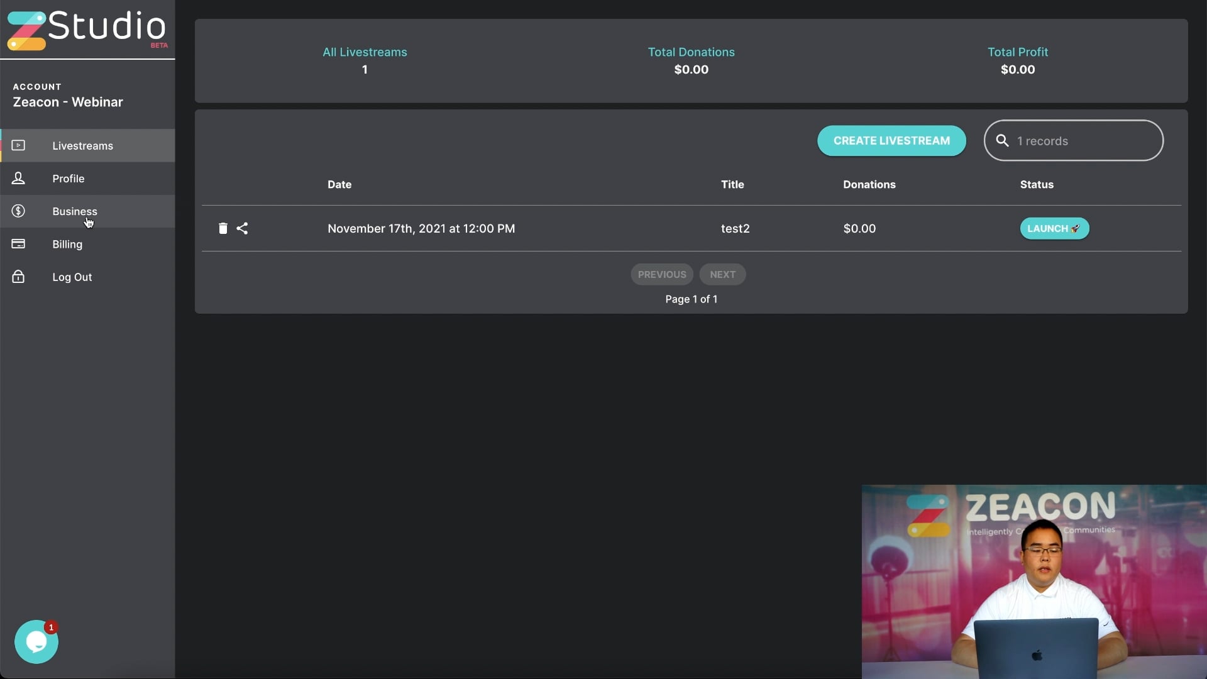Click the Donations column header
This screenshot has width=1207, height=679.
click(x=869, y=184)
